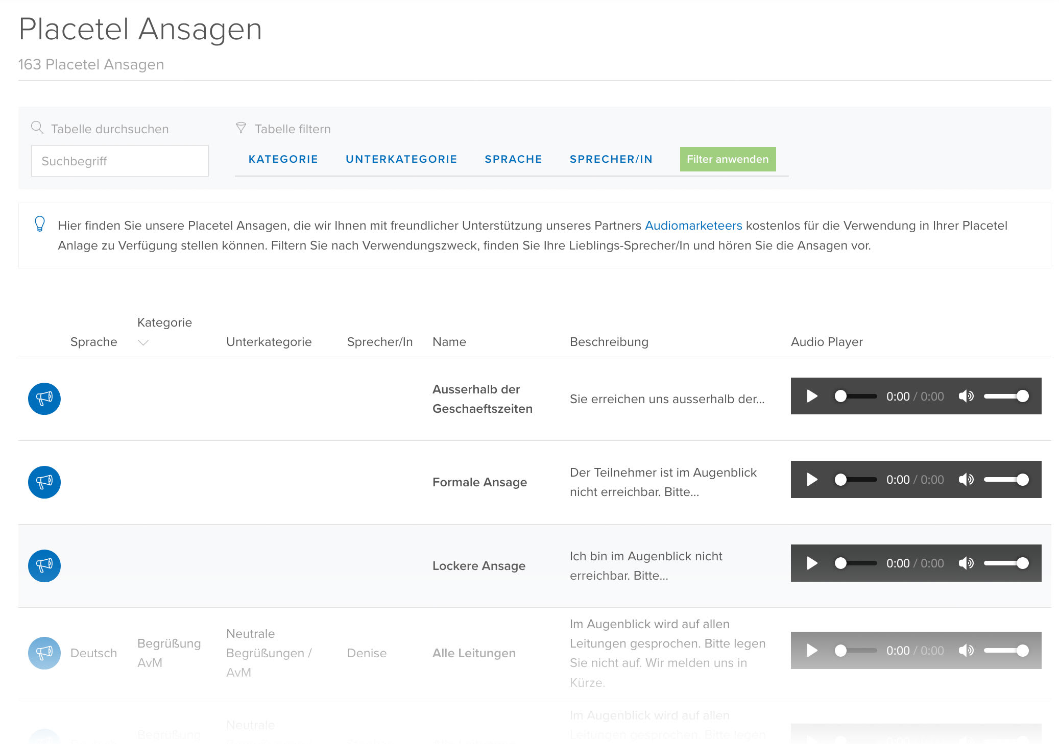
Task: Click megaphone icon beside Formale Ansage
Action: pos(44,482)
